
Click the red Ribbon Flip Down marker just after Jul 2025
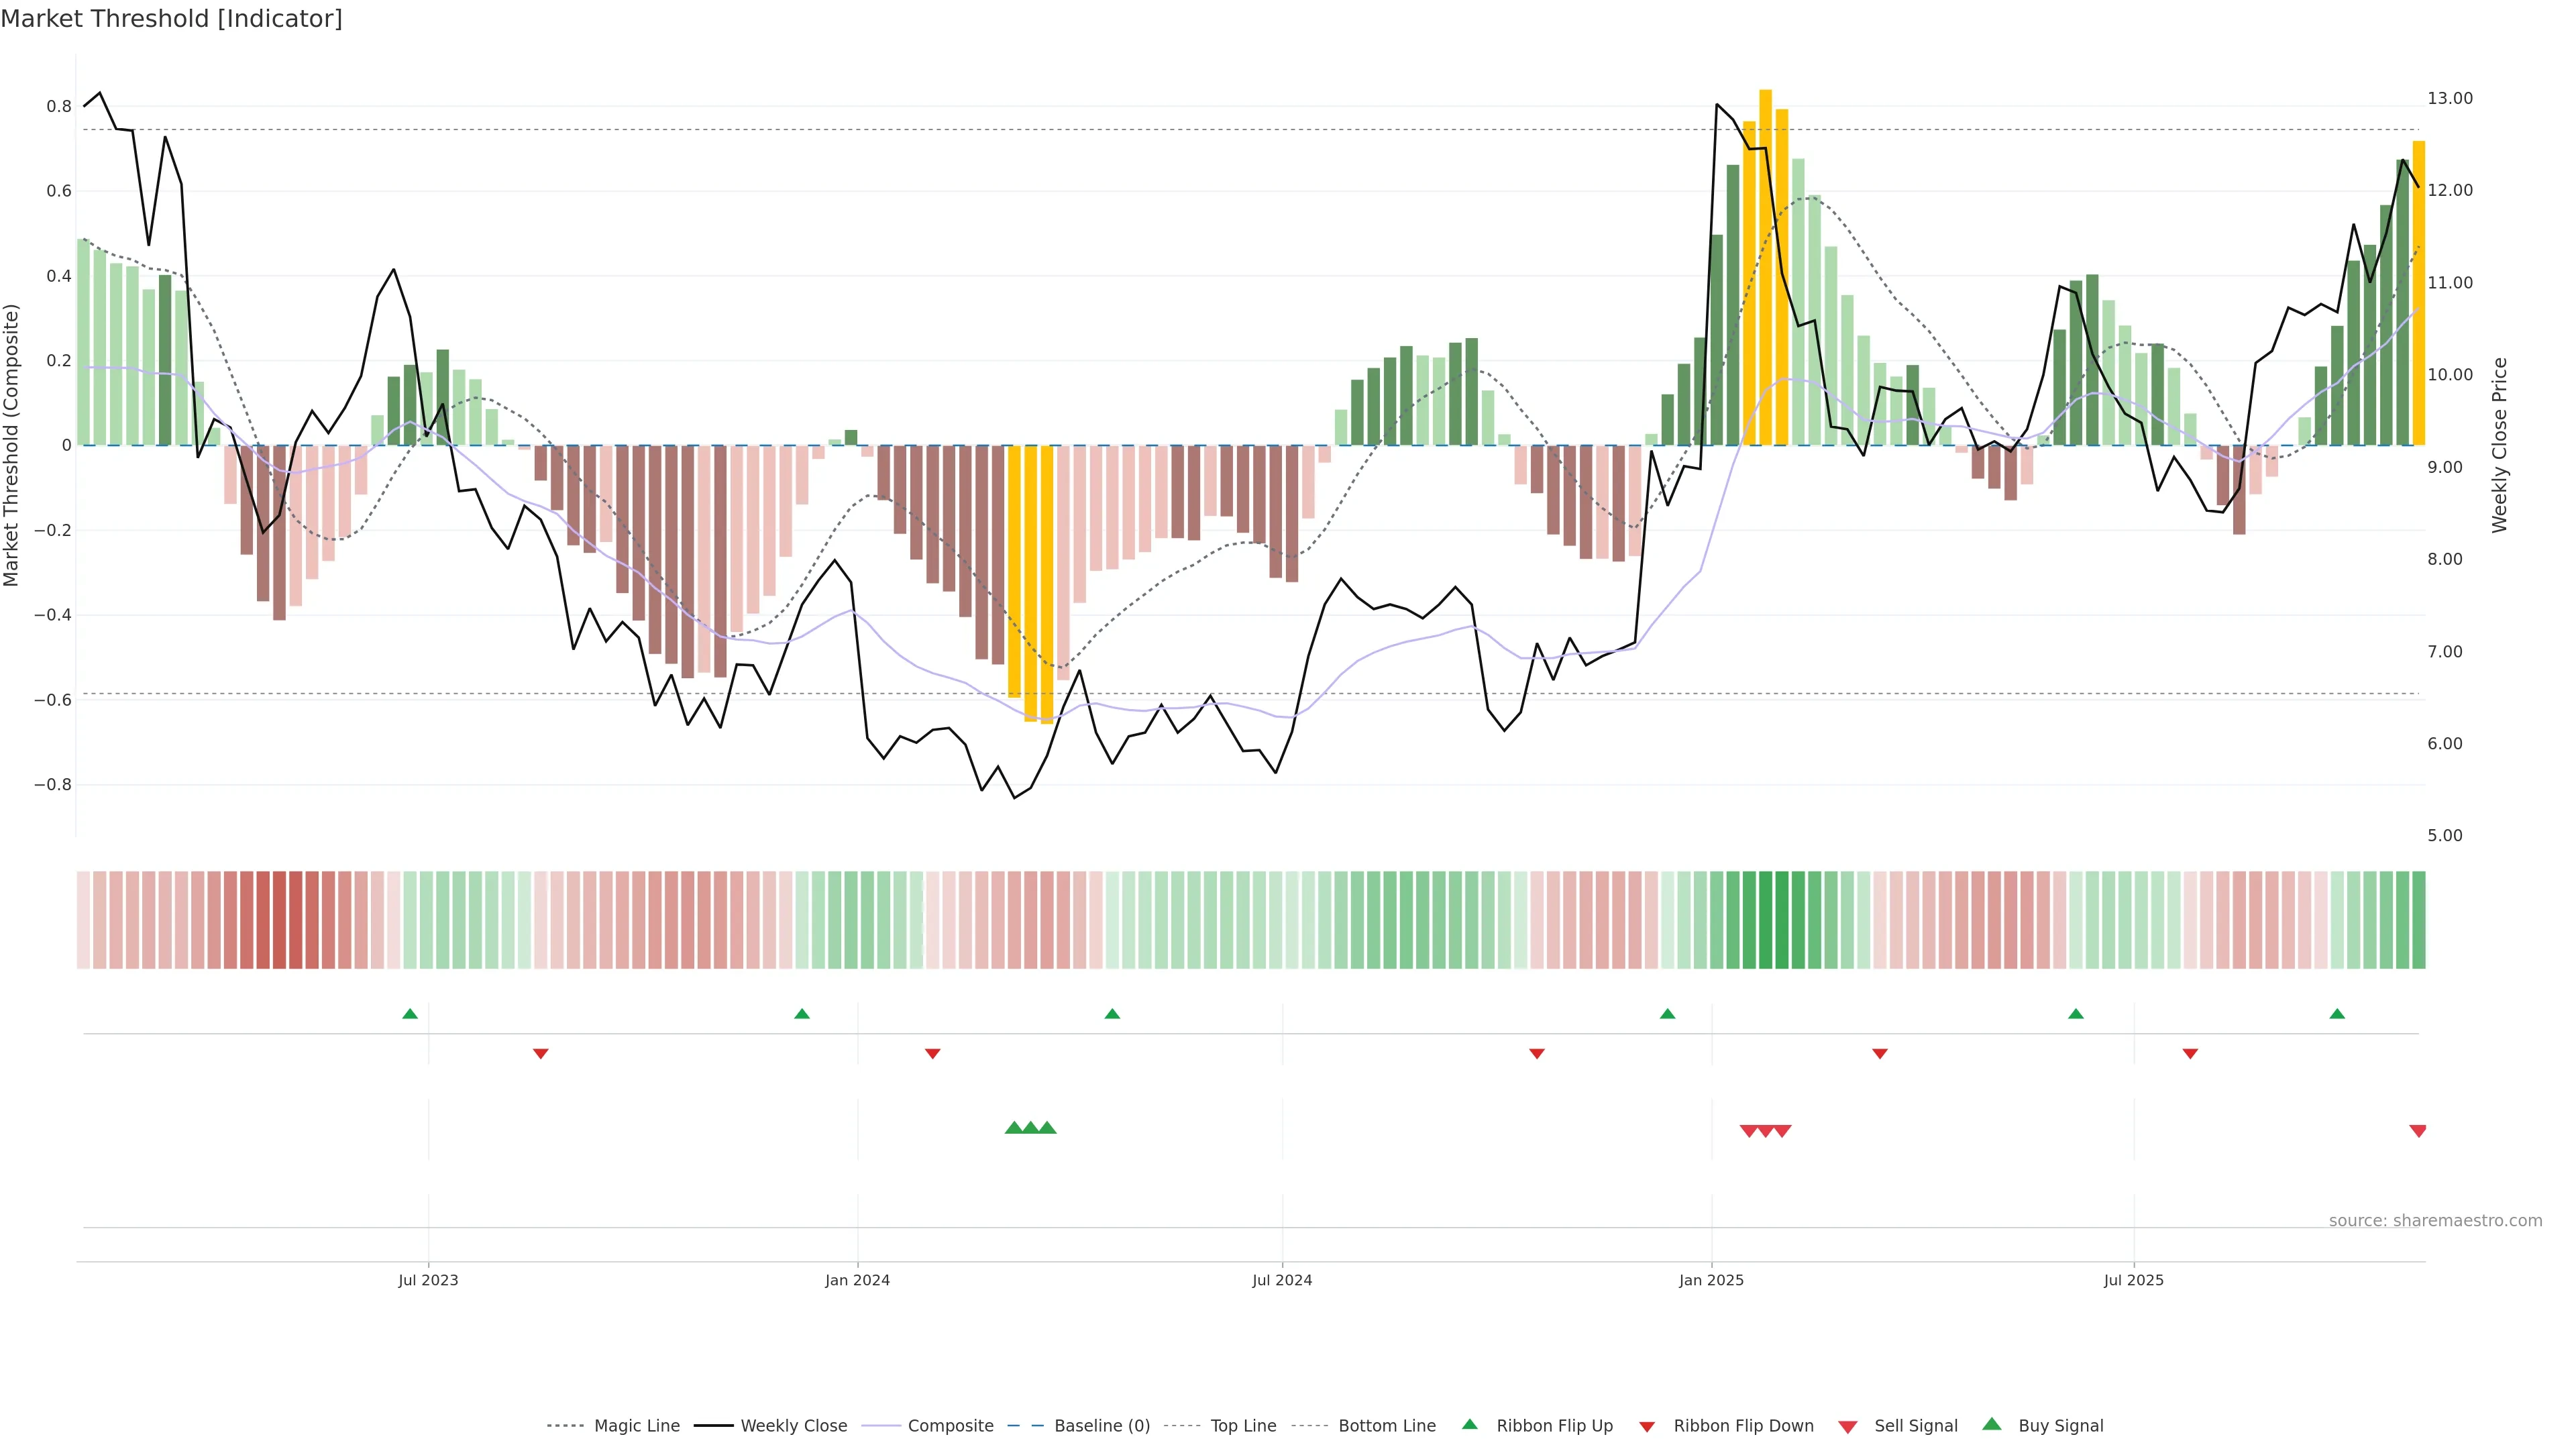2190,1054
